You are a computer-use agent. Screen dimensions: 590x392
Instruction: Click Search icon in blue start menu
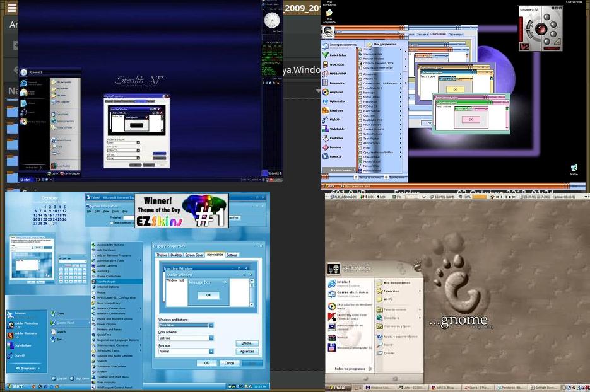click(x=53, y=332)
